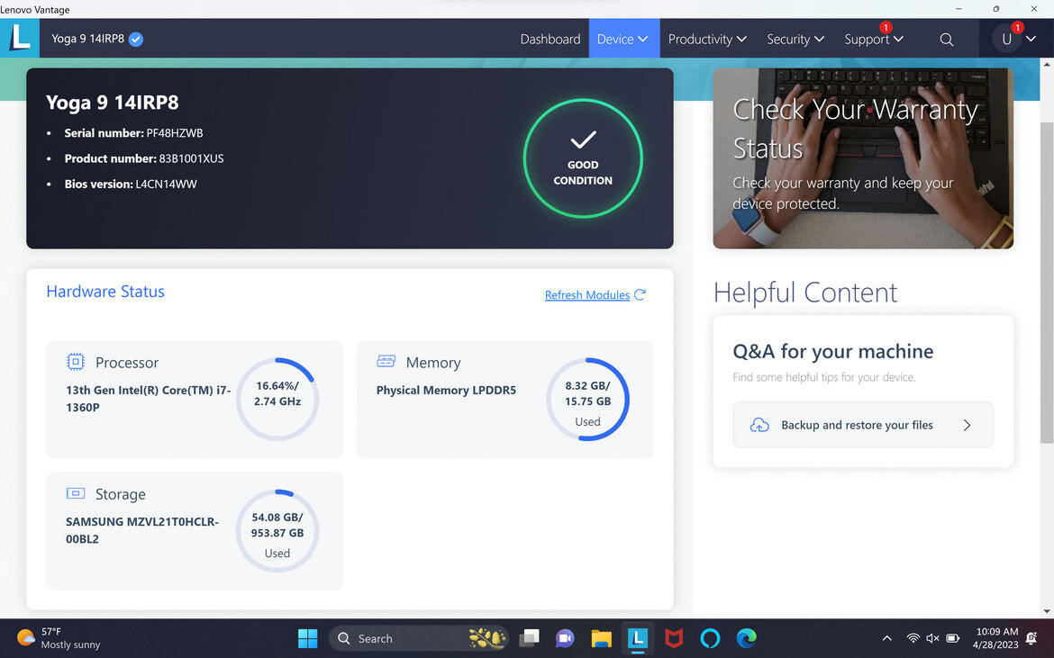Click the Memory usage gauge 8.32 GB

pos(587,399)
